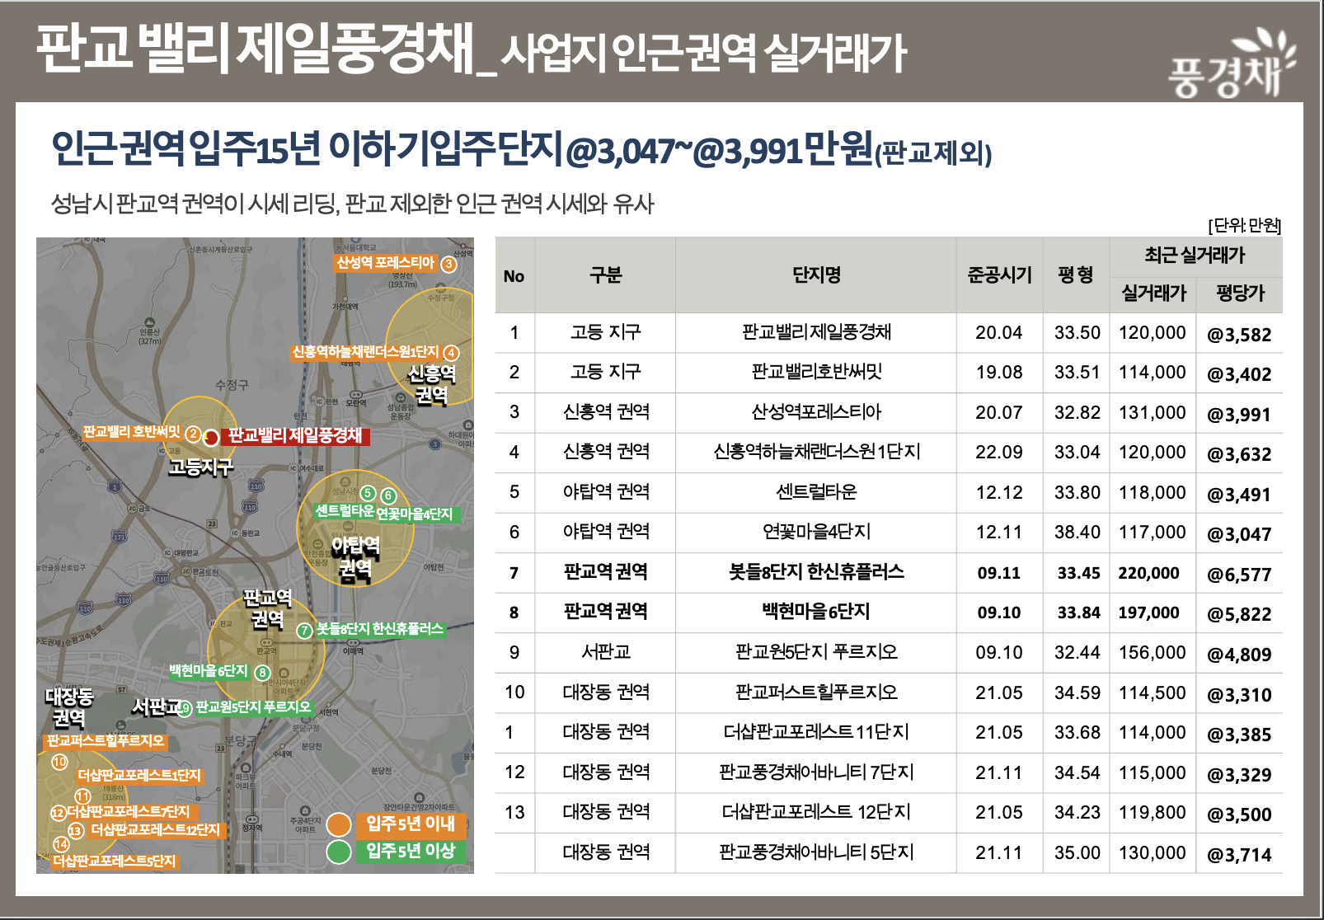Viewport: 1324px width, 920px height.
Task: Click the @3,991 cell for 산성역포레스티아
Action: pos(1239,414)
